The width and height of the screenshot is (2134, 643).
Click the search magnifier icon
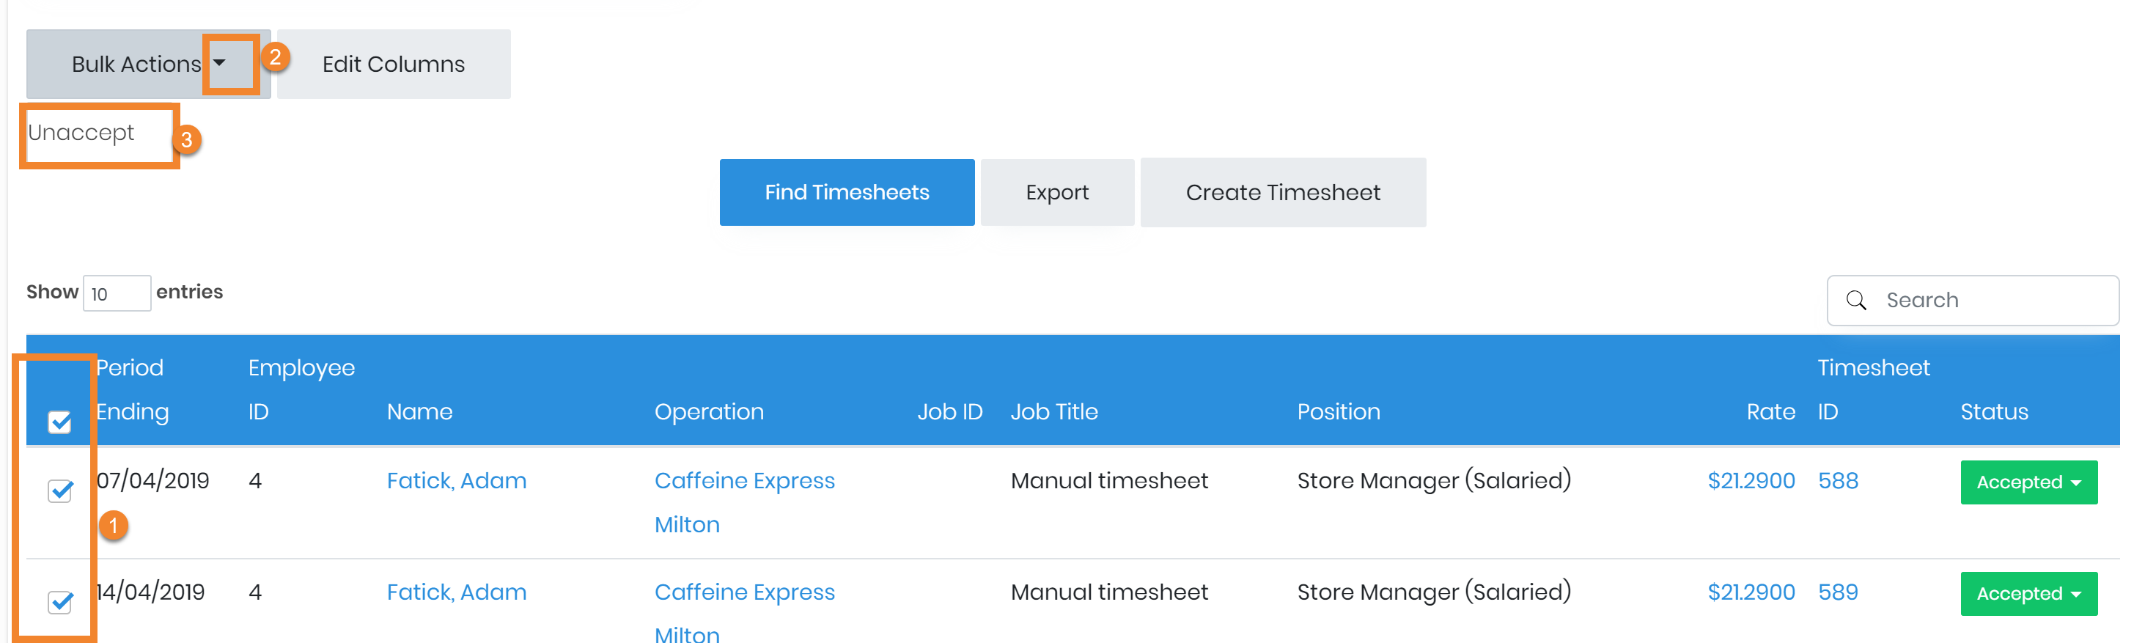coord(1856,300)
